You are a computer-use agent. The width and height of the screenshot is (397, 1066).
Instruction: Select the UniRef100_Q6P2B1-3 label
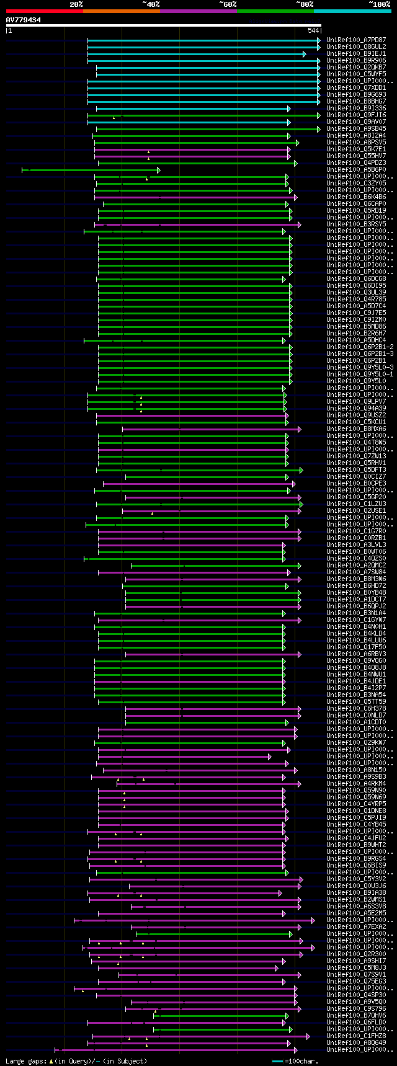(x=360, y=353)
